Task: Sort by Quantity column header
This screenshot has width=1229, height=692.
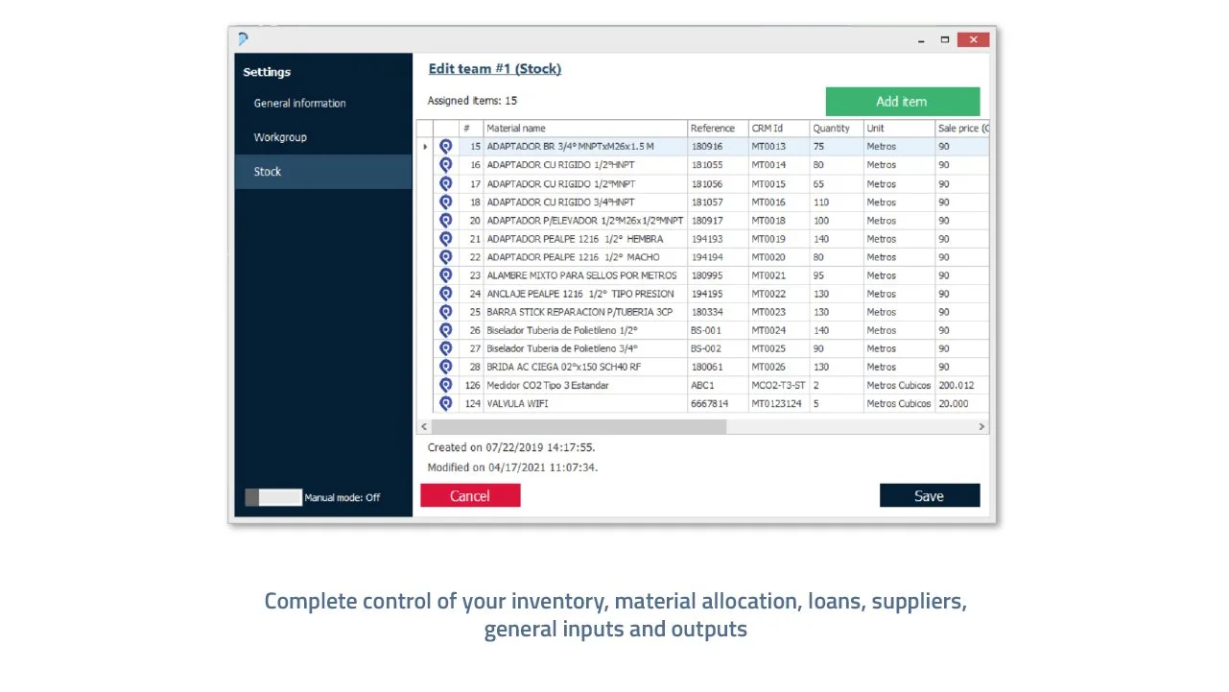Action: pos(837,129)
